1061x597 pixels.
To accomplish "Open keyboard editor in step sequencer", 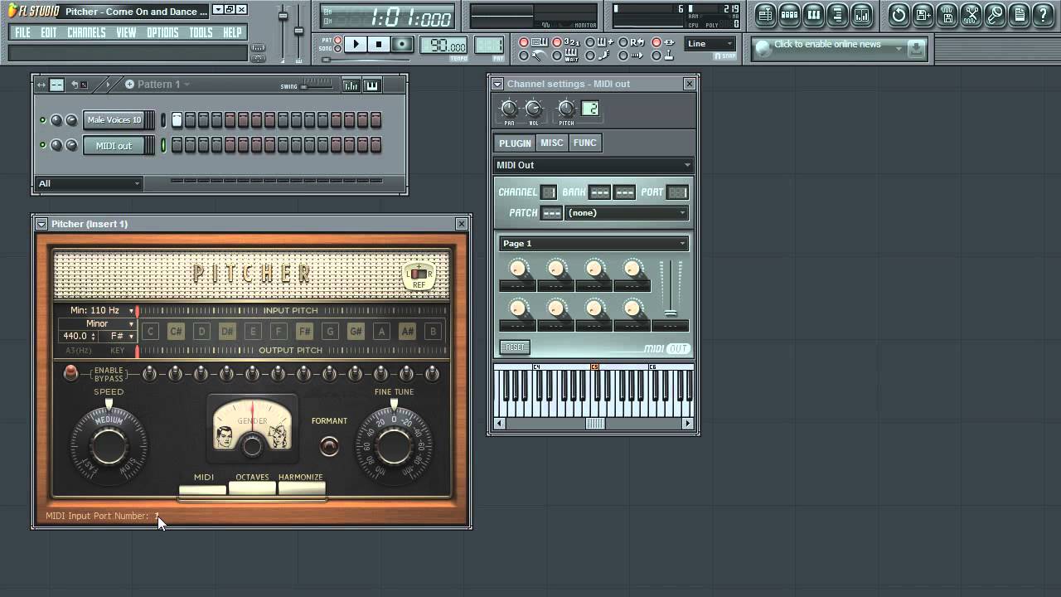I will (372, 85).
